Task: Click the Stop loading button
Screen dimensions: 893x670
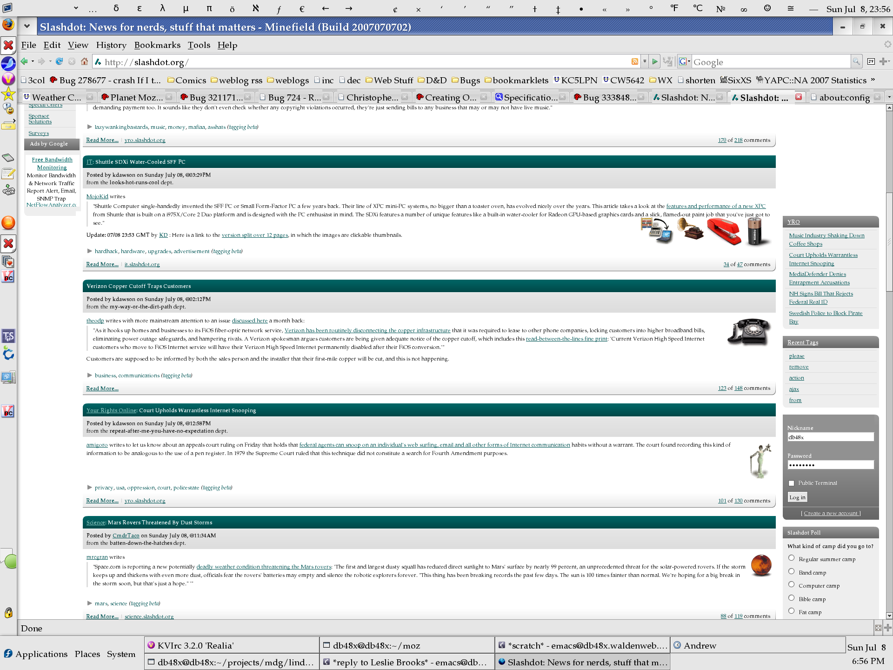Action: click(72, 61)
